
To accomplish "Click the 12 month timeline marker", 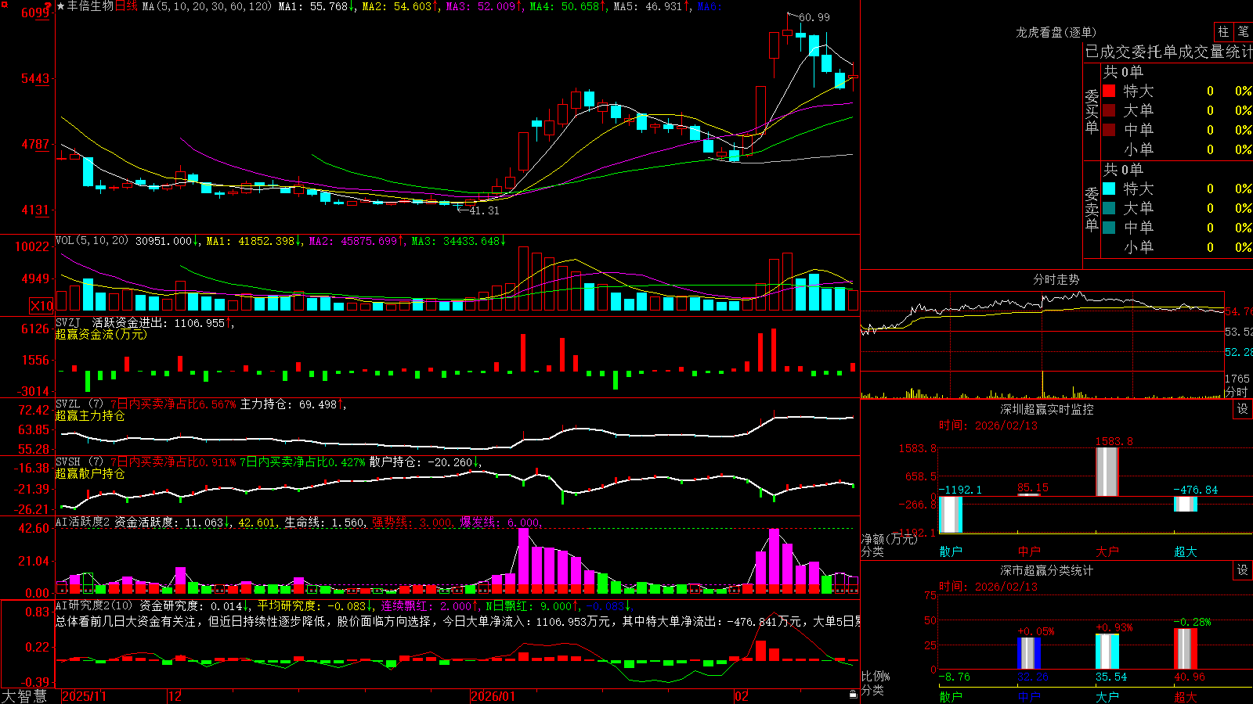I will (x=175, y=696).
